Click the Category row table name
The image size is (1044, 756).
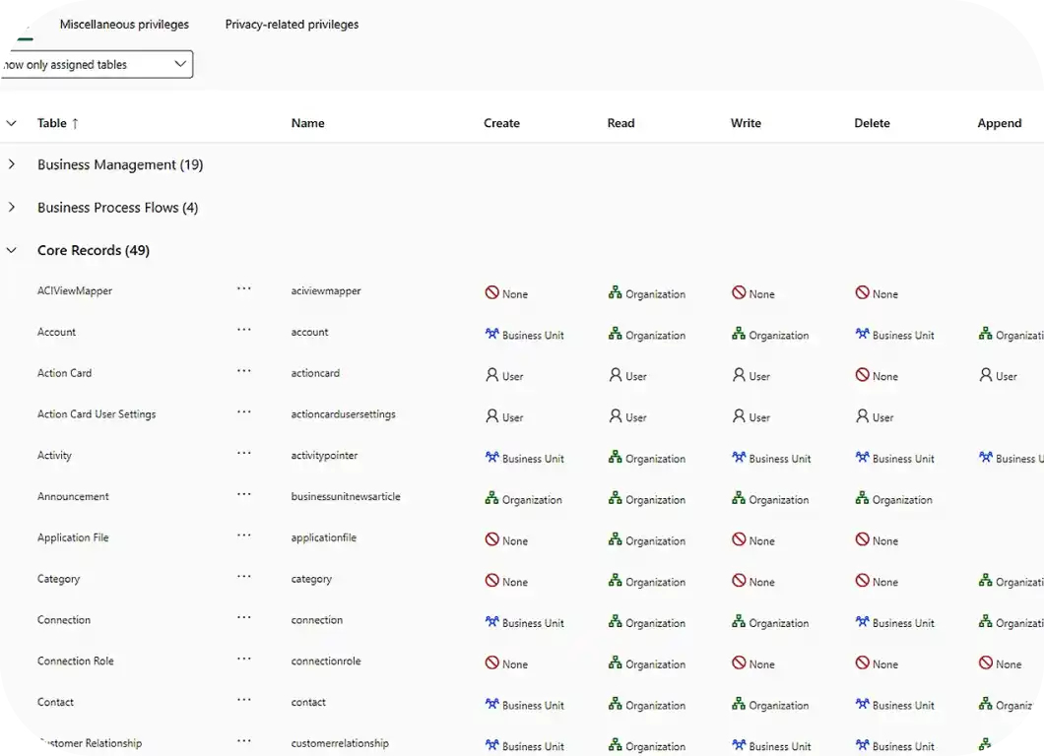(58, 579)
